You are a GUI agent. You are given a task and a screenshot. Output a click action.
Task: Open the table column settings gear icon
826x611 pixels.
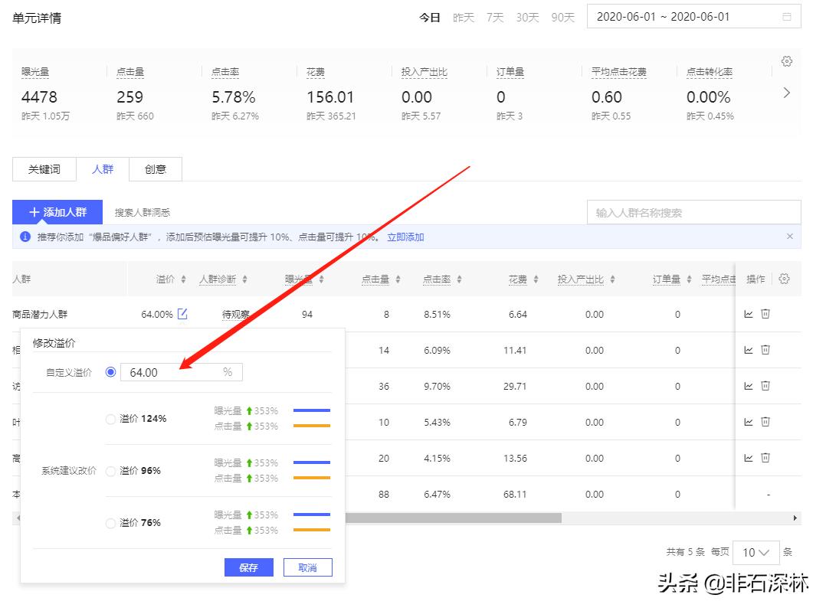(x=784, y=279)
